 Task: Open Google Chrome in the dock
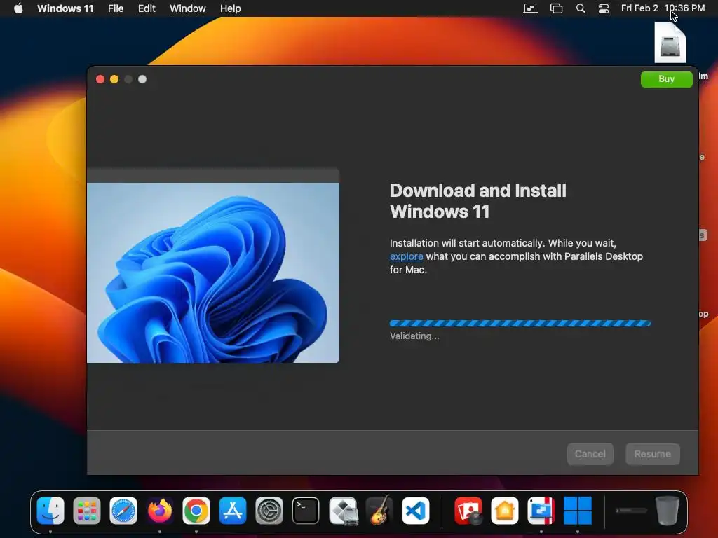[x=196, y=511]
